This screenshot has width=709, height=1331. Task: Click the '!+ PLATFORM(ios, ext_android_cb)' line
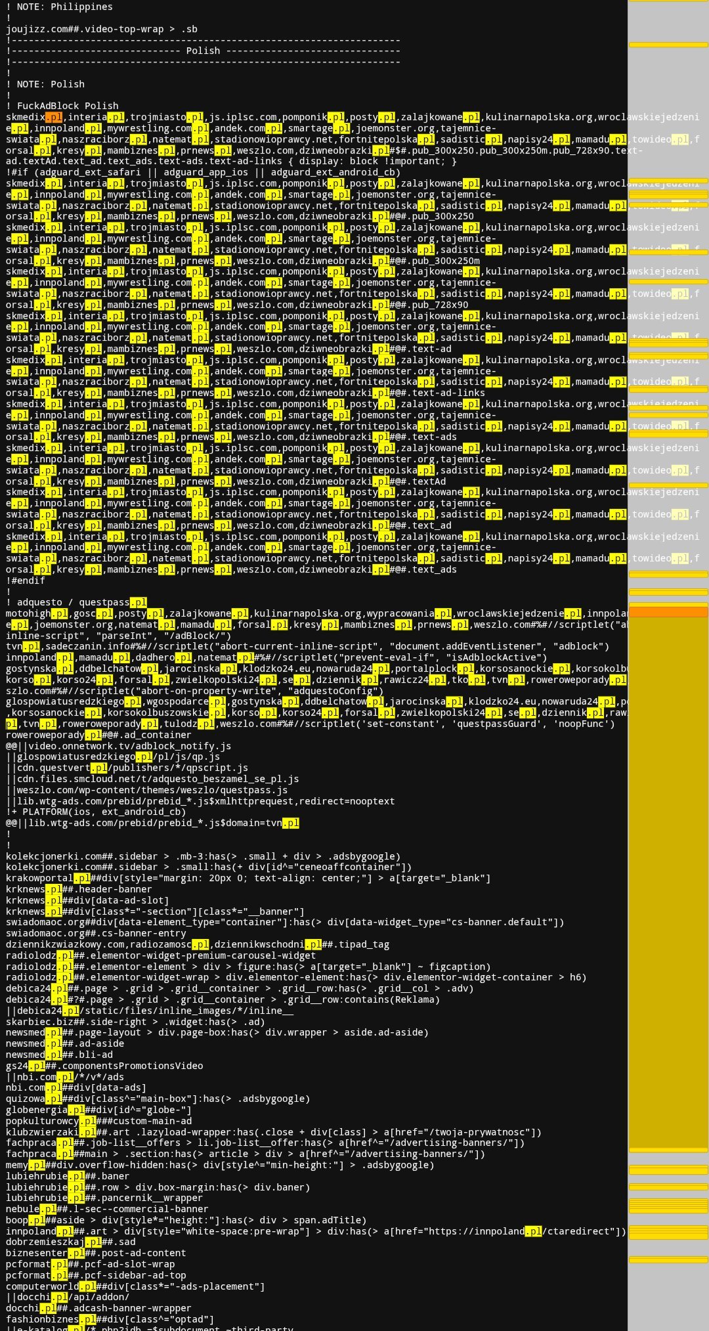pyautogui.click(x=96, y=812)
